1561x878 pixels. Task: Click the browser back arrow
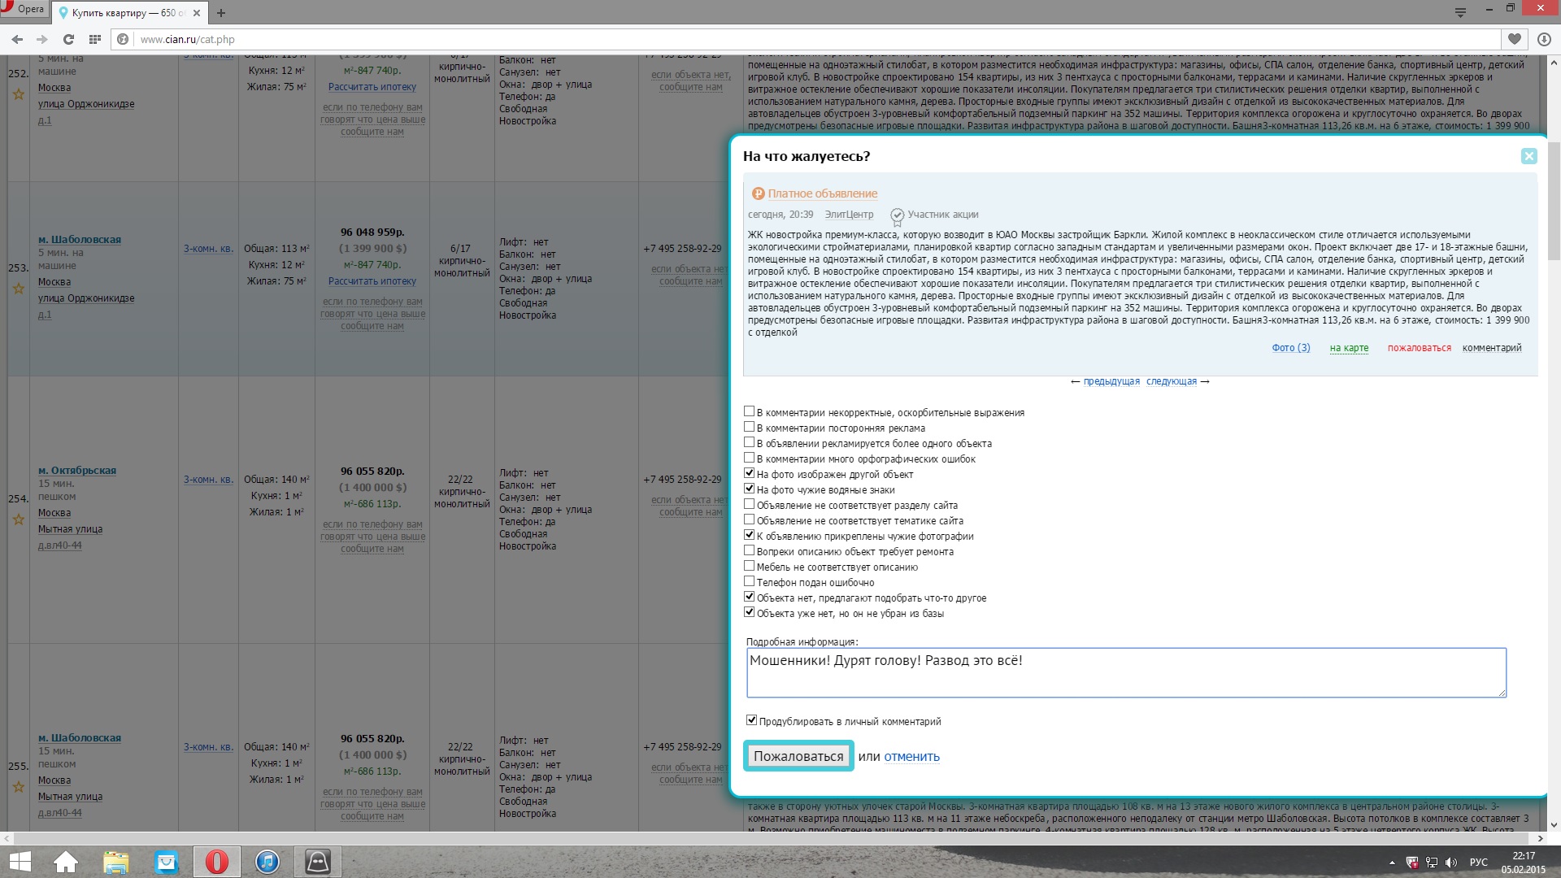coord(17,39)
